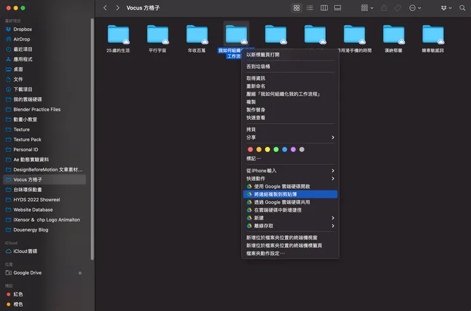The height and width of the screenshot is (311, 471).
Task: Open the group-by options dropdown
Action: pyautogui.click(x=367, y=8)
